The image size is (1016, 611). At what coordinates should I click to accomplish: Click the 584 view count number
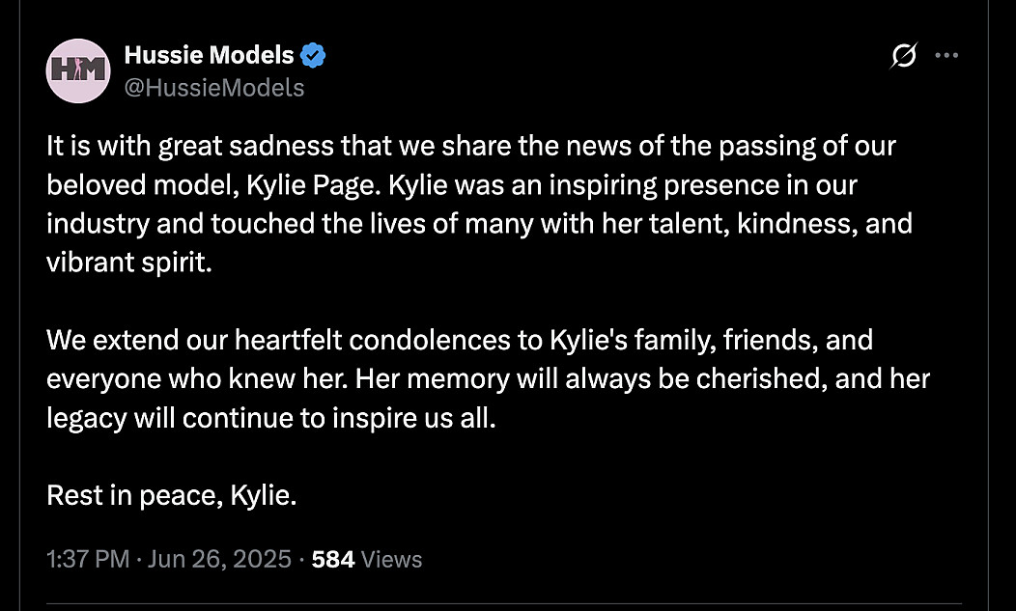[333, 559]
